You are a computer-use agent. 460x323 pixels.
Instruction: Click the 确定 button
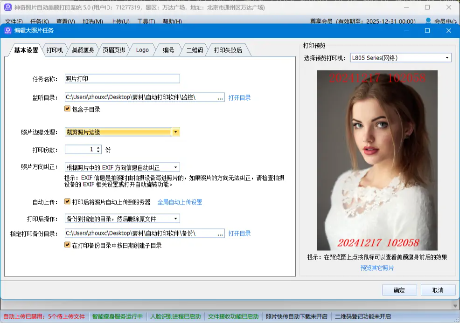pyautogui.click(x=399, y=290)
